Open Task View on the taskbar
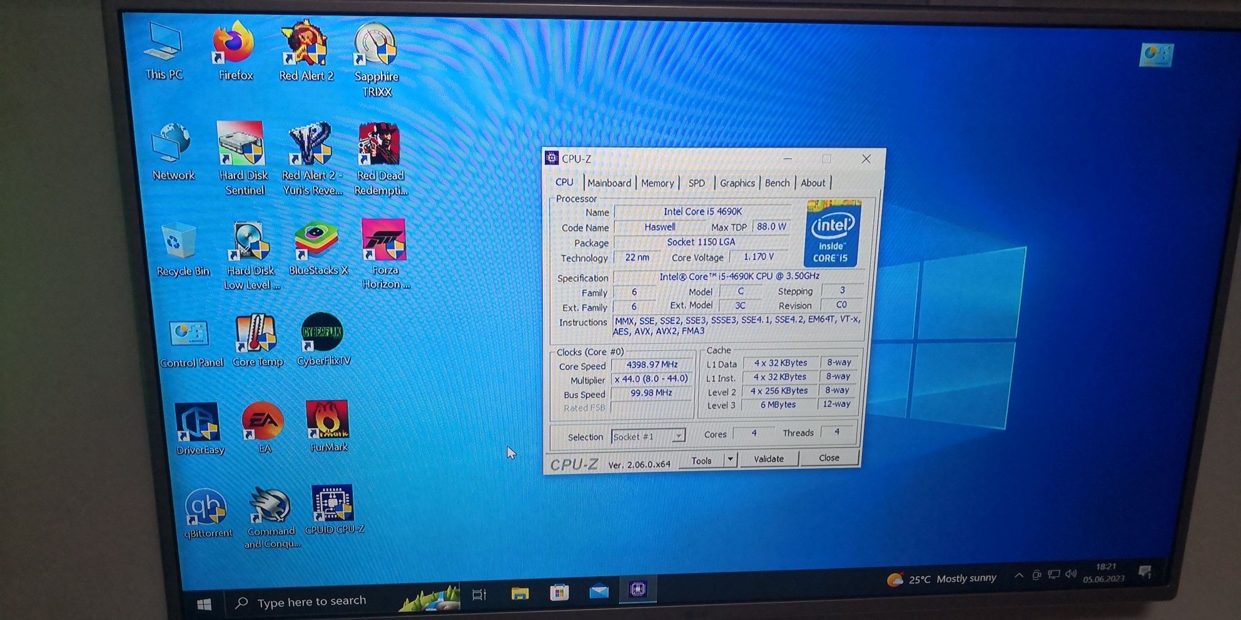Viewport: 1241px width, 620px height. pyautogui.click(x=480, y=594)
